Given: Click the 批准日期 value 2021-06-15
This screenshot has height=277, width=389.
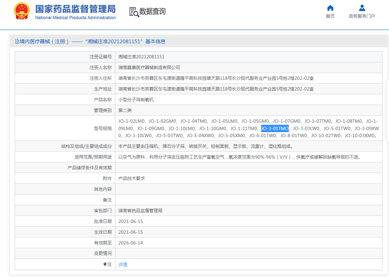Looking at the screenshot, I should pos(131,221).
